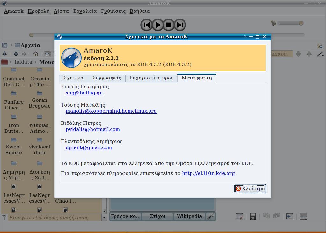This screenshot has height=233, width=326.
Task: Open the Προβολή menu
Action: coord(39,11)
